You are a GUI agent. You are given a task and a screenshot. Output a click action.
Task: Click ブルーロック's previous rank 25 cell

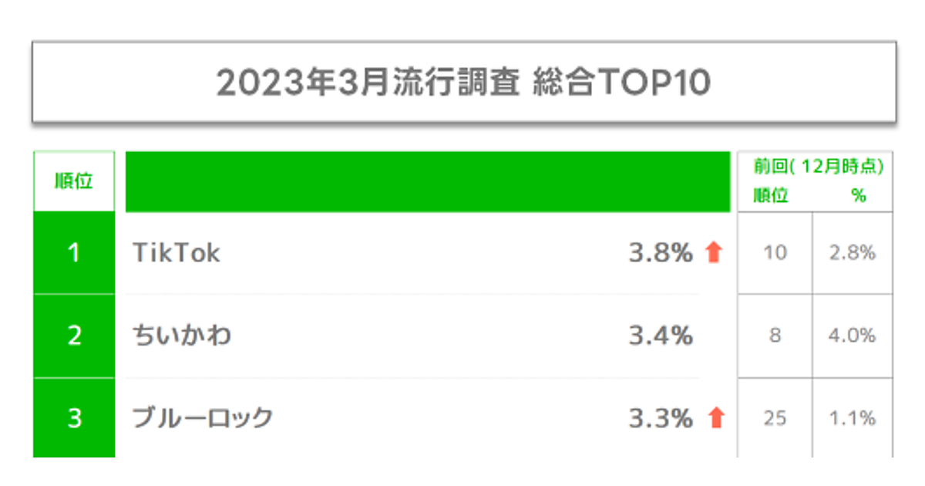coord(775,418)
